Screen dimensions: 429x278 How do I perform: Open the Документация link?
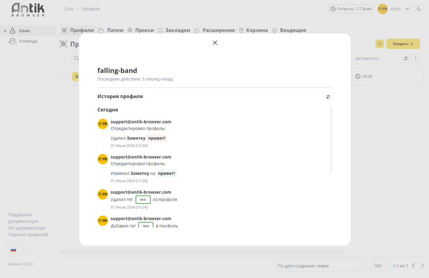pos(23,221)
